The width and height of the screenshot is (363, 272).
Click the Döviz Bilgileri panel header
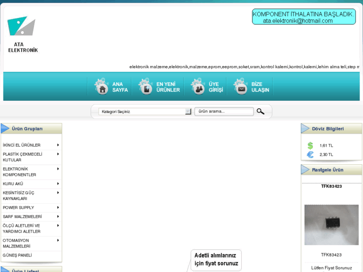(x=331, y=128)
